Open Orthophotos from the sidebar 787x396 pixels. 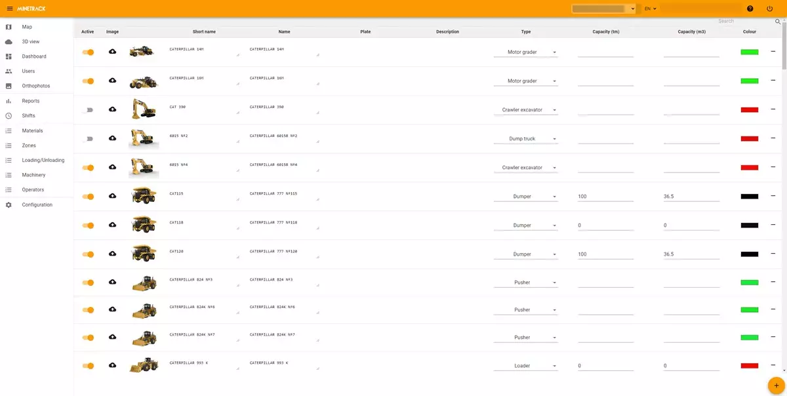tap(37, 86)
